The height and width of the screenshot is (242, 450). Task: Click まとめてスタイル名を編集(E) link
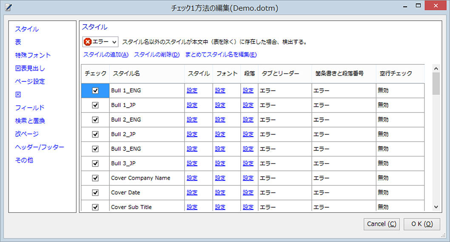click(x=221, y=55)
